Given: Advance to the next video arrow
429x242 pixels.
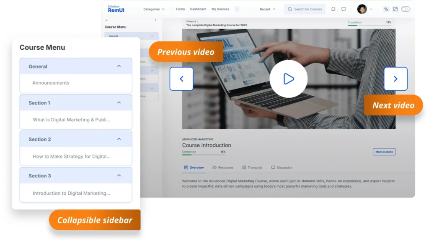Looking at the screenshot, I should pos(395,79).
